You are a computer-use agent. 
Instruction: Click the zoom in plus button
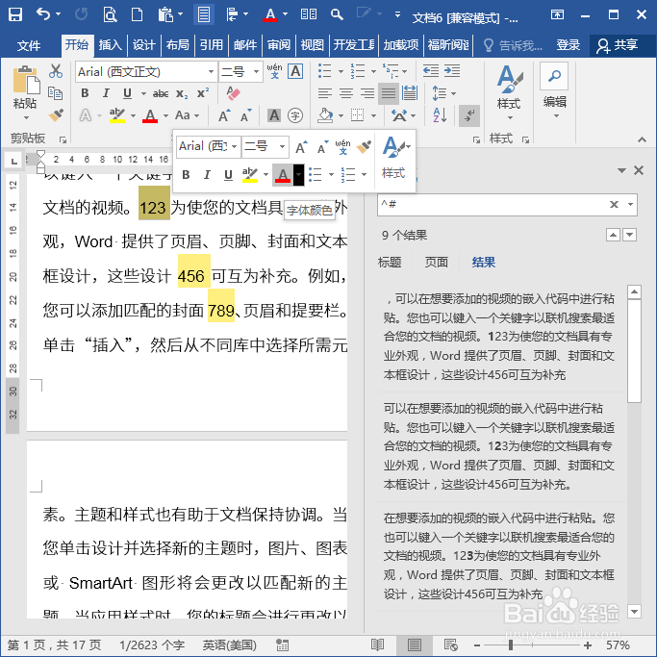click(588, 645)
